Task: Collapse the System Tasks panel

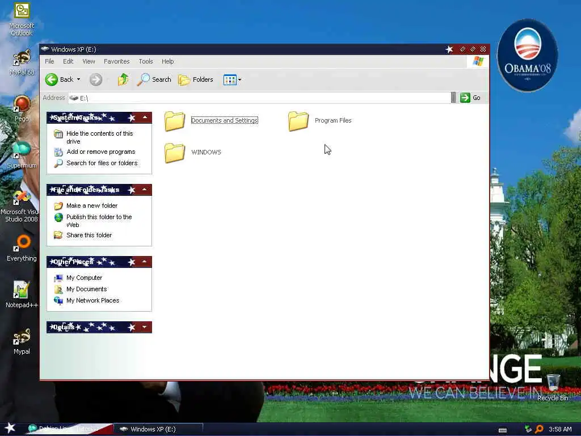Action: pos(145,118)
